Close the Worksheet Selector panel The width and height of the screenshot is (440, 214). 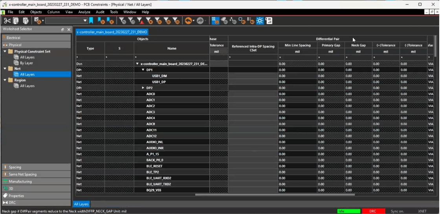click(68, 29)
